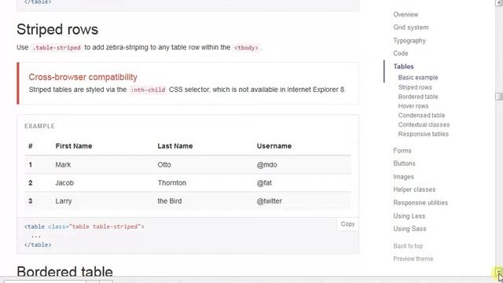Jump to the Code section
This screenshot has width=503, height=283.
click(400, 53)
